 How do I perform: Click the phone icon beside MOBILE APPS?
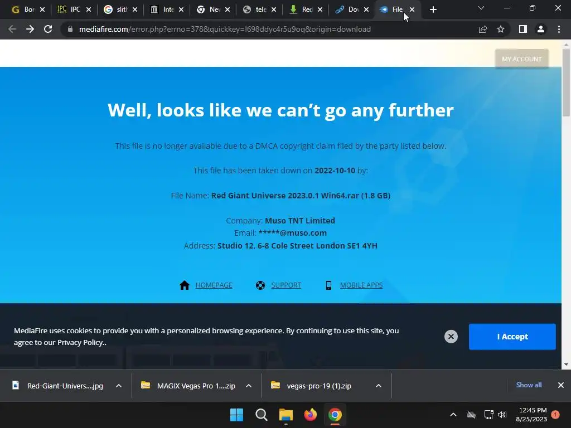point(328,285)
